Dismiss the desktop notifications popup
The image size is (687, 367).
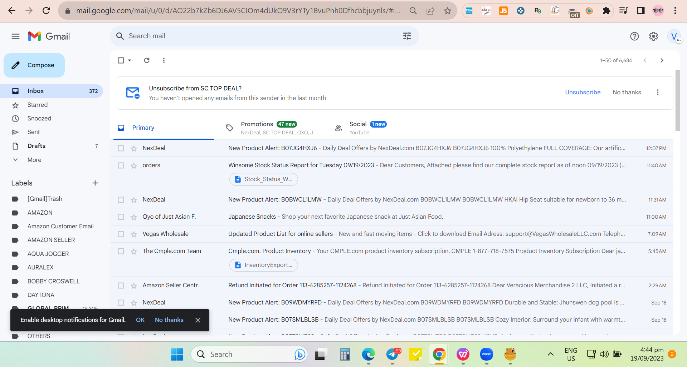coord(198,320)
